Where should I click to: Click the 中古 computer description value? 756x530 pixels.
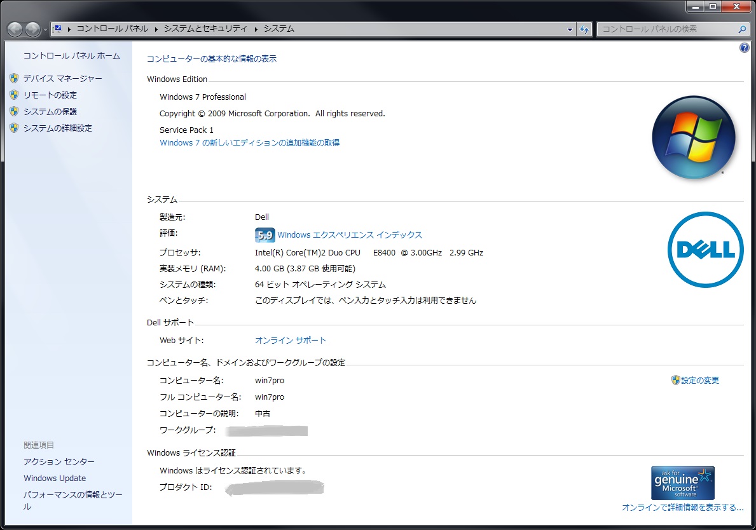(263, 414)
